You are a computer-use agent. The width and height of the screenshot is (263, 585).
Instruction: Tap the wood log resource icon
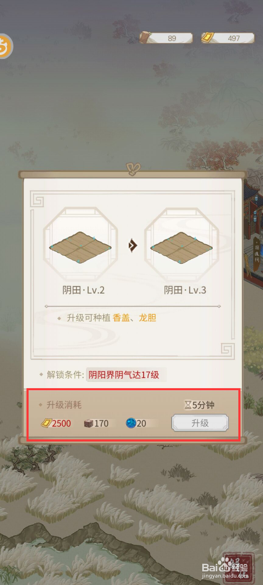point(146,37)
